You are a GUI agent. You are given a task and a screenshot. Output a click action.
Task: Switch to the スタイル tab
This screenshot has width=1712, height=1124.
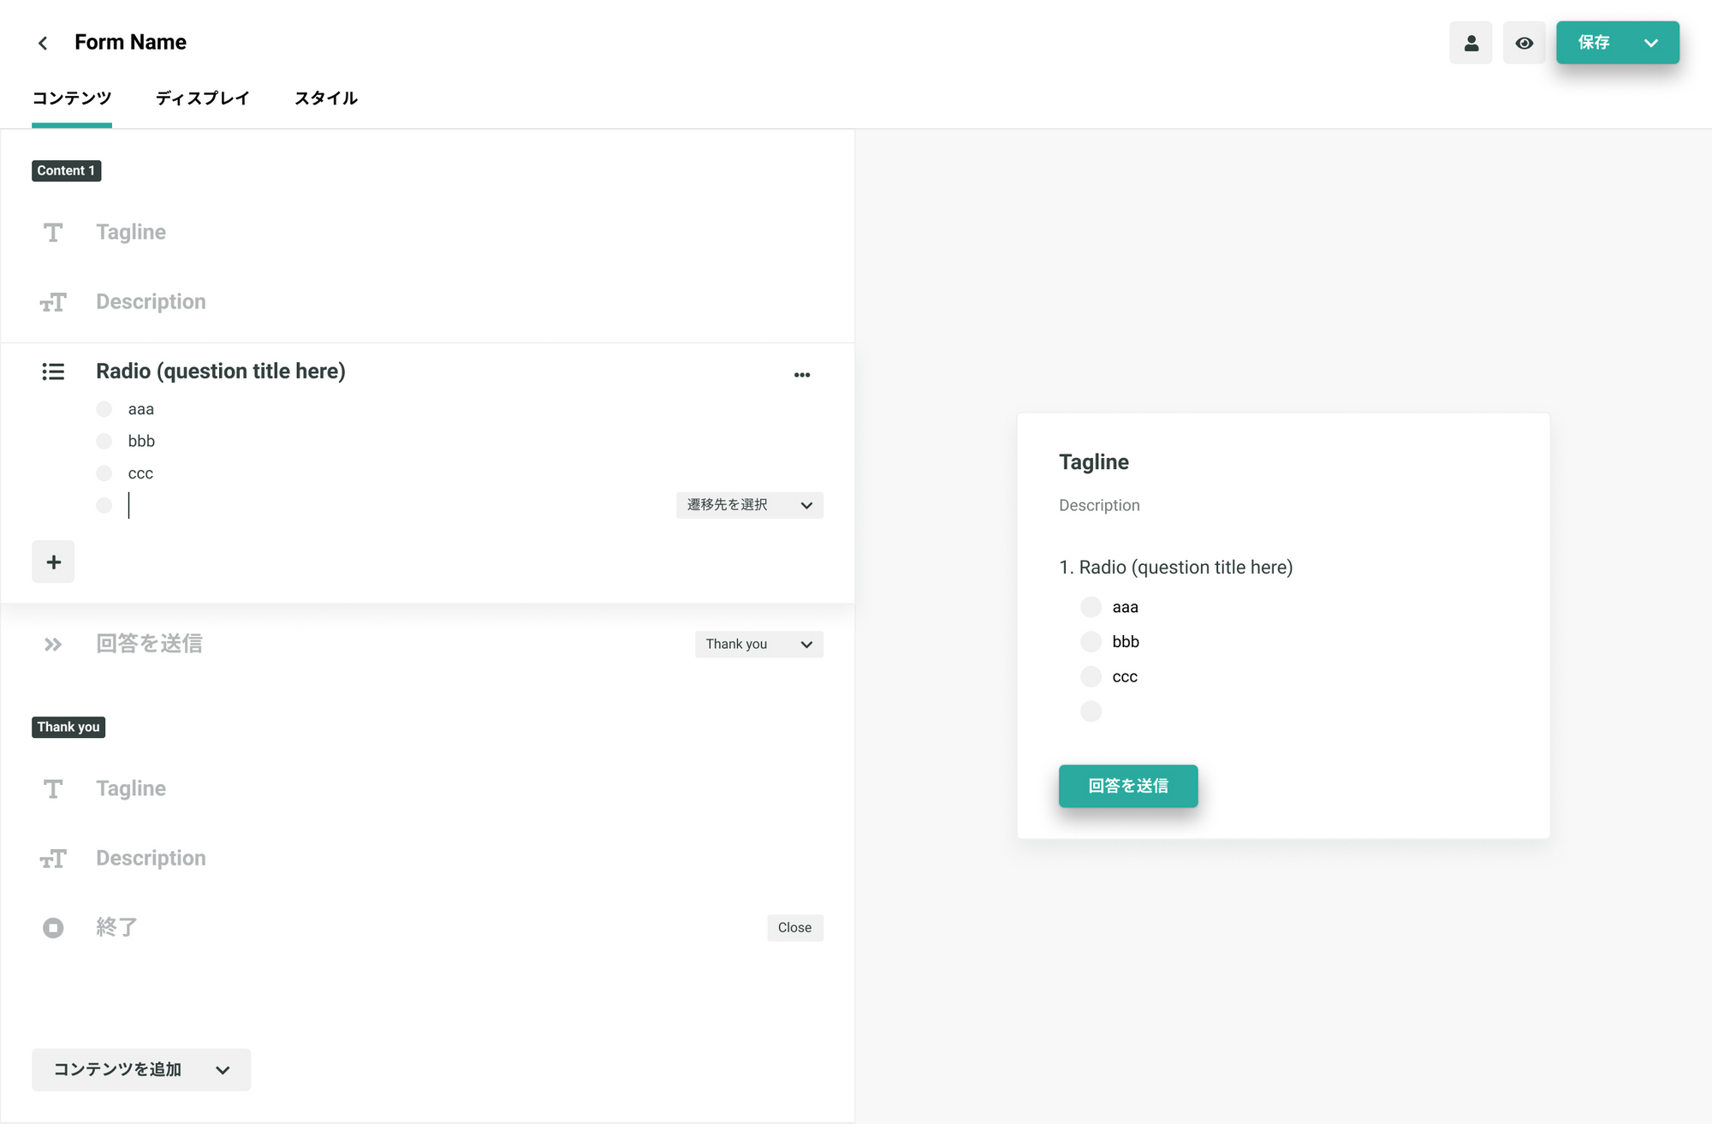pyautogui.click(x=325, y=98)
